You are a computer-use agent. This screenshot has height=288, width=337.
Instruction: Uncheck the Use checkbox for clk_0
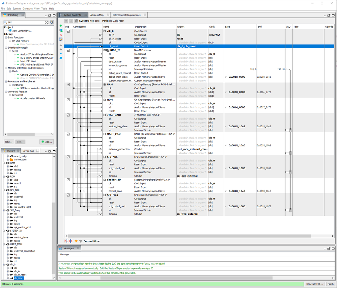[x=68, y=31]
